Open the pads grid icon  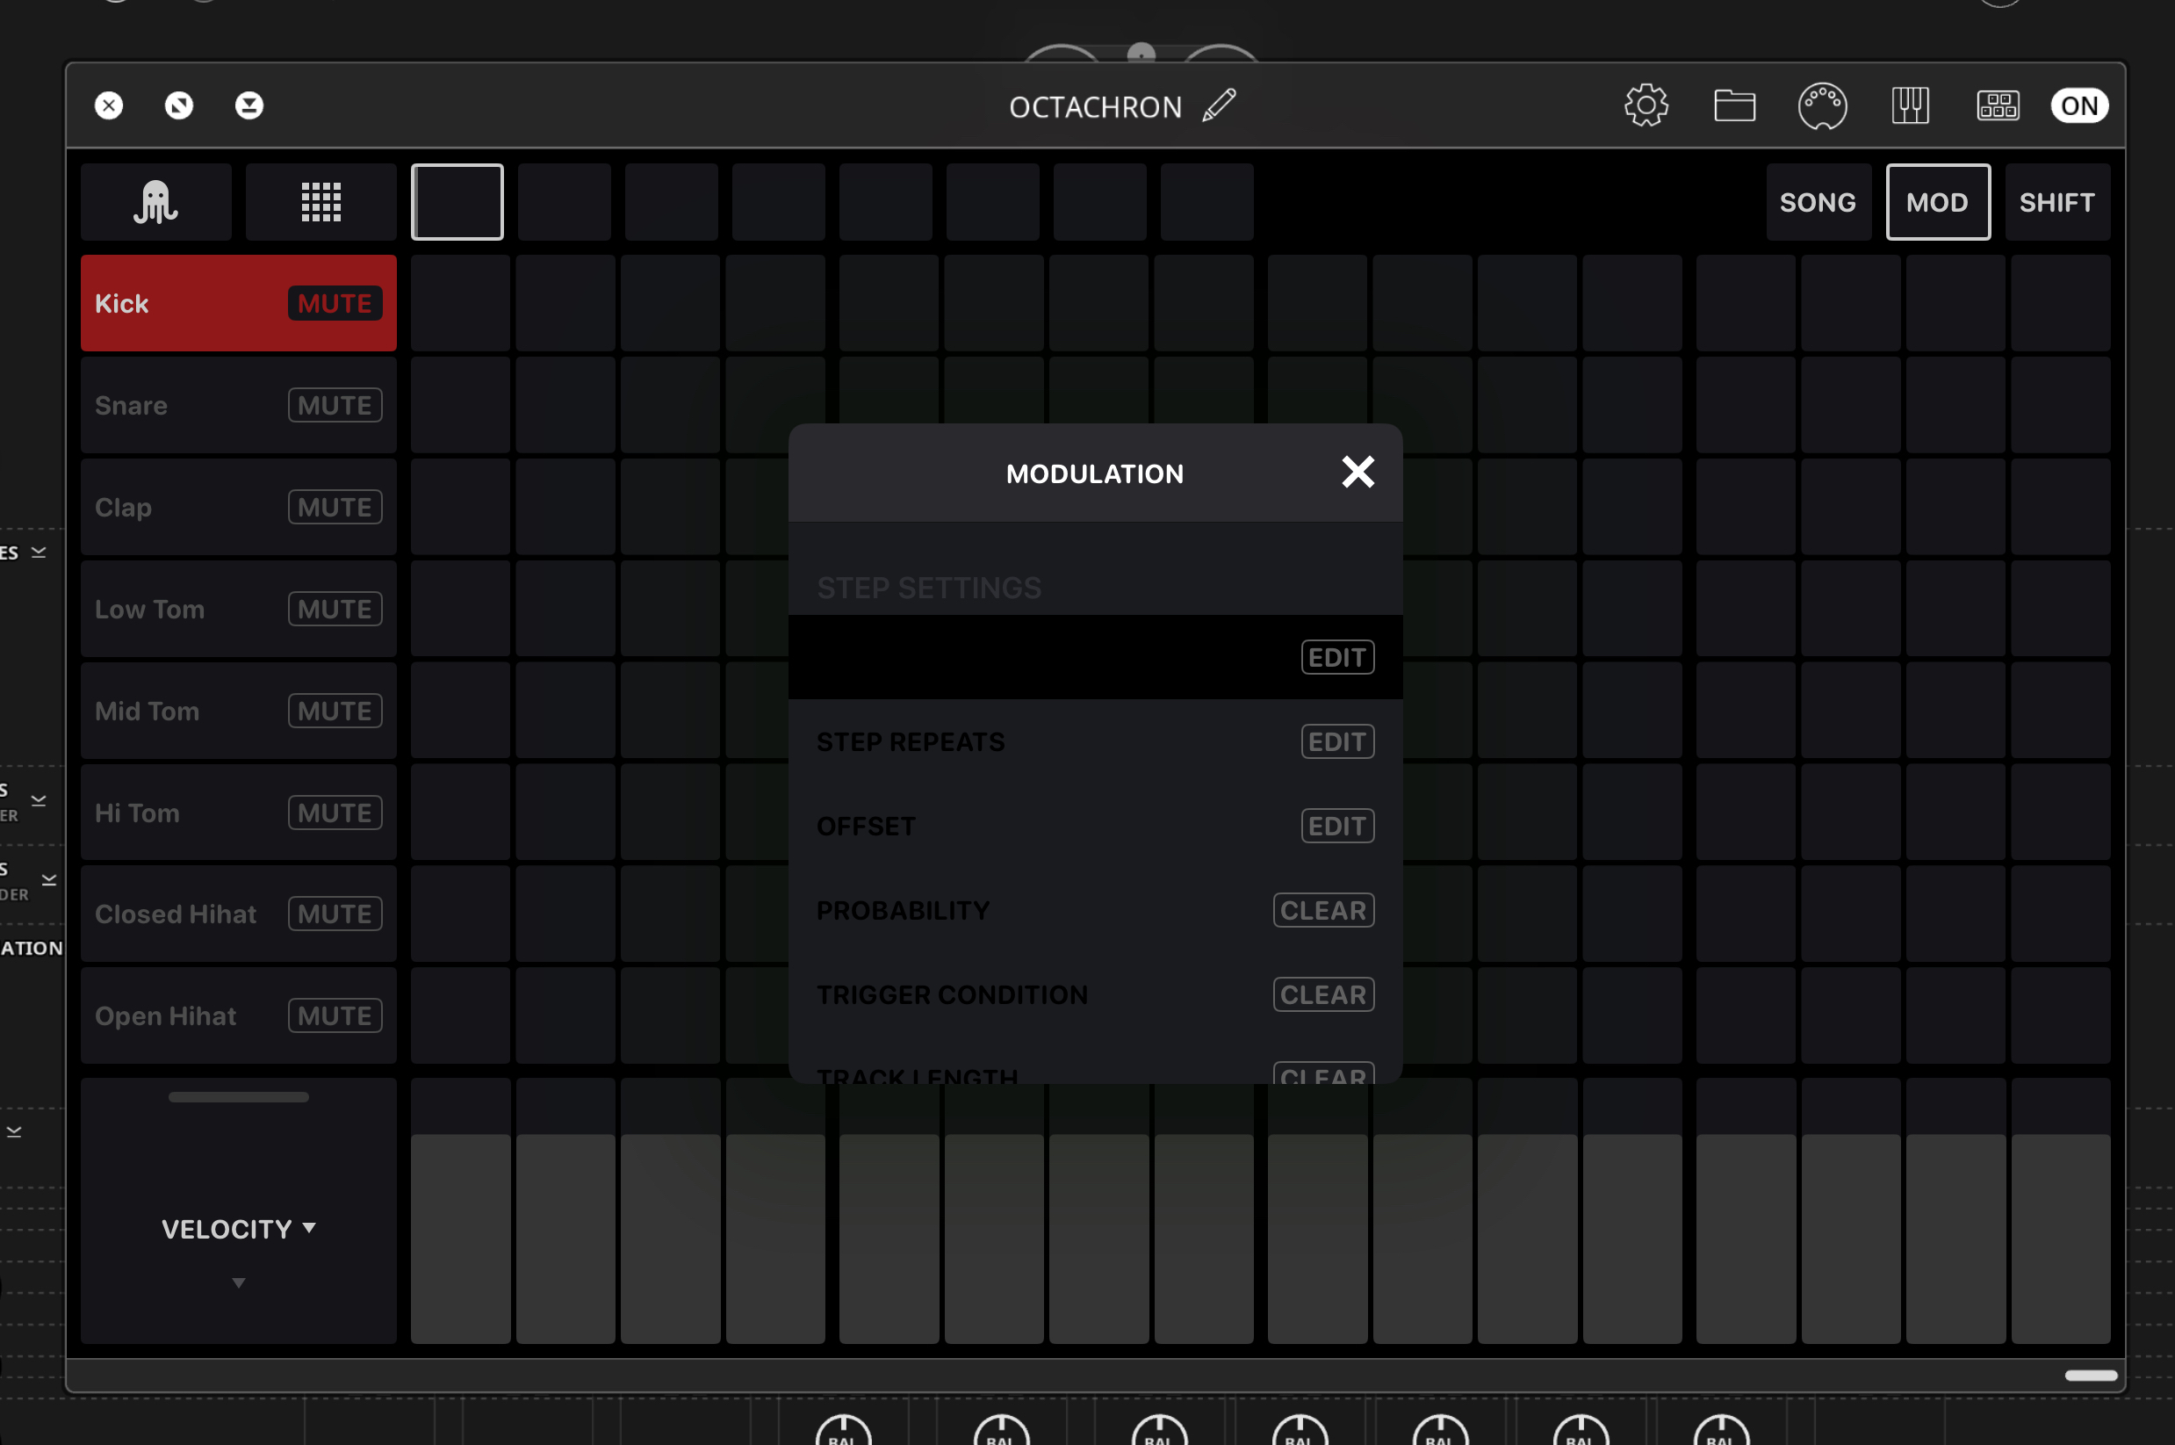coord(1998,106)
